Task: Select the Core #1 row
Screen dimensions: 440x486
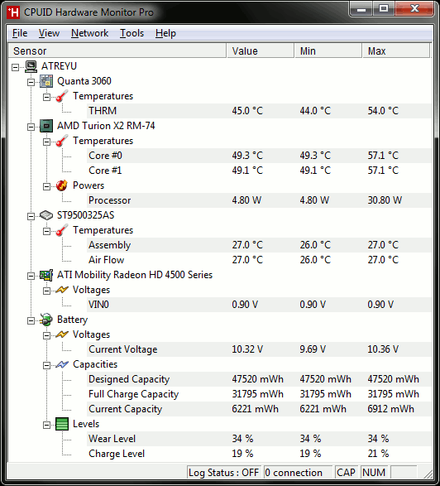Action: (259, 171)
